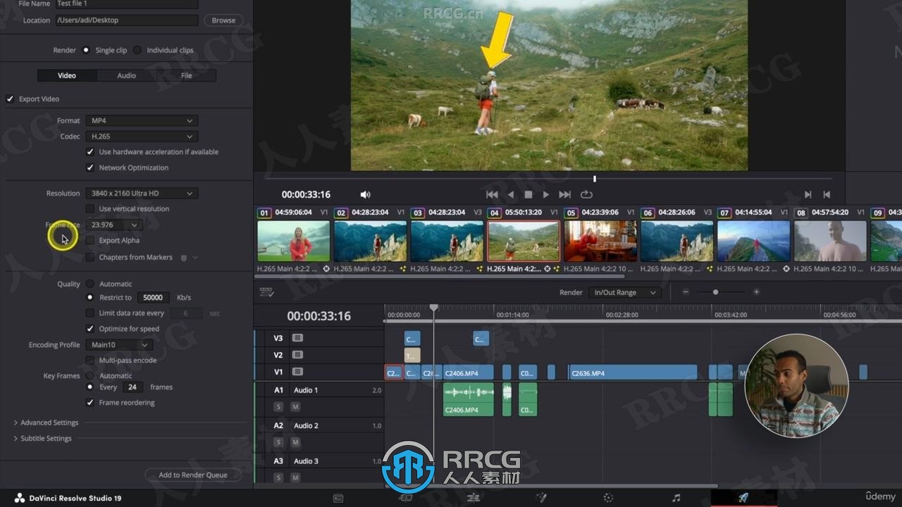Switch to the Cut page icon
This screenshot has height=507, width=902.
405,498
